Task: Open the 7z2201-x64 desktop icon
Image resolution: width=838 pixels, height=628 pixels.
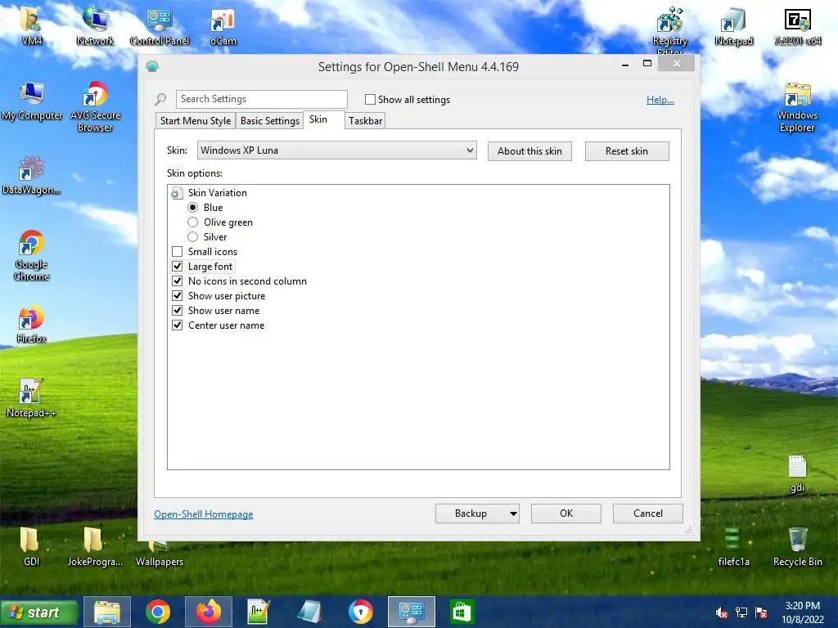Action: [797, 25]
